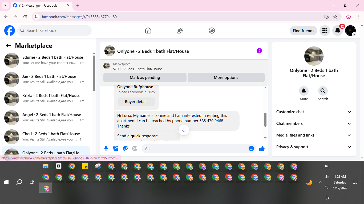Screen dimensions: 364x204
Task: Open the Windows Start menu
Action: pyautogui.click(x=6, y=182)
